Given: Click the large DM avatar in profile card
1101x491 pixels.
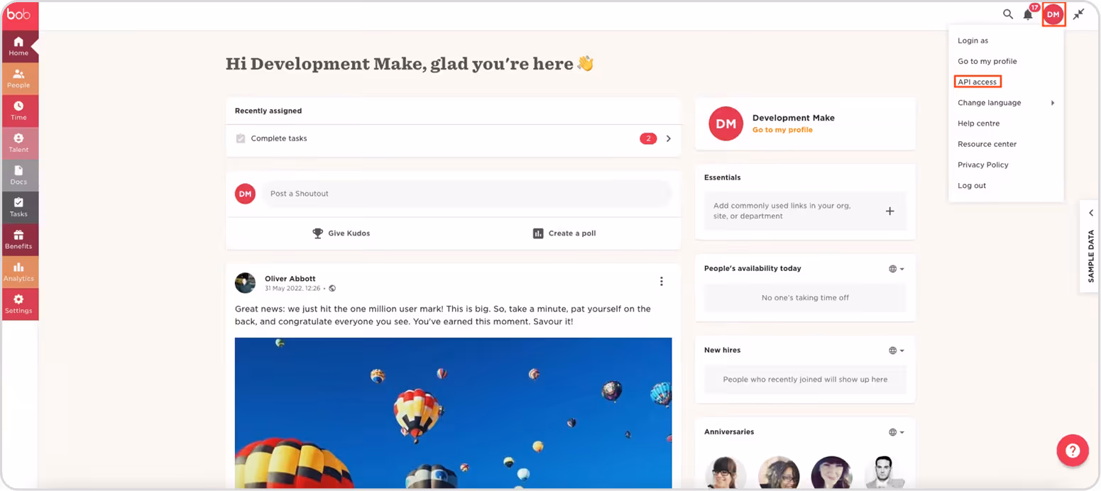Looking at the screenshot, I should pos(726,124).
